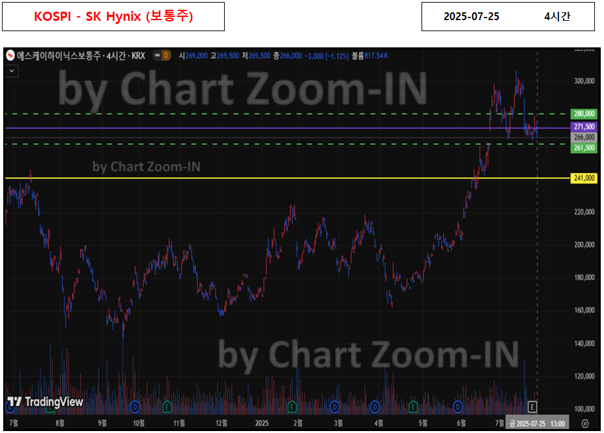
Task: Click the volume value 볼륨817.54K
Action: pyautogui.click(x=370, y=56)
